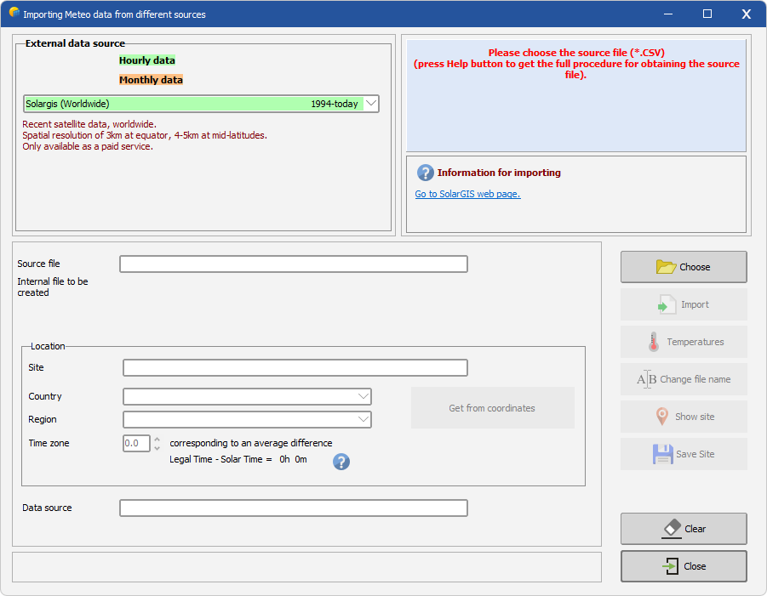Expand the Solargis (Worldwide) data source dropdown
Image resolution: width=767 pixels, height=596 pixels.
pyautogui.click(x=371, y=104)
